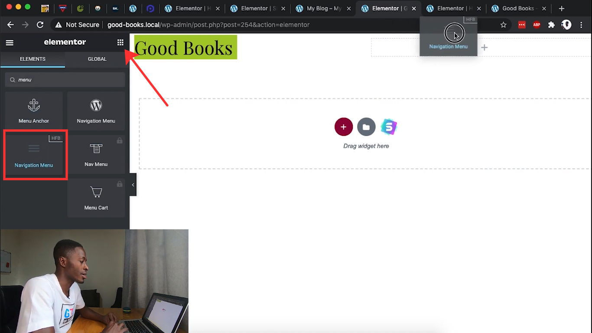Switch to the GLOBAL tab

pyautogui.click(x=97, y=59)
